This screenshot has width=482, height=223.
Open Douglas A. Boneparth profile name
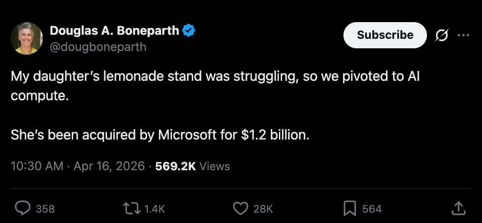pyautogui.click(x=115, y=31)
